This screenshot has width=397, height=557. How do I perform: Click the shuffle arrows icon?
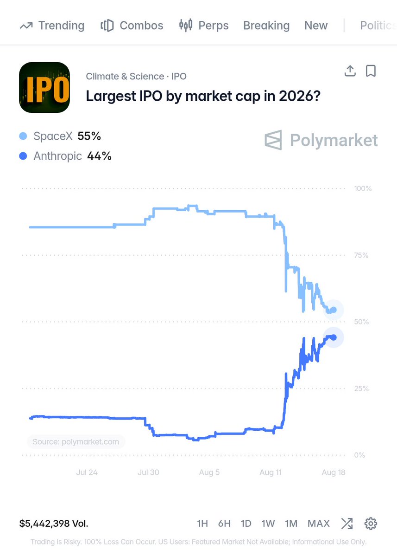pyautogui.click(x=347, y=524)
